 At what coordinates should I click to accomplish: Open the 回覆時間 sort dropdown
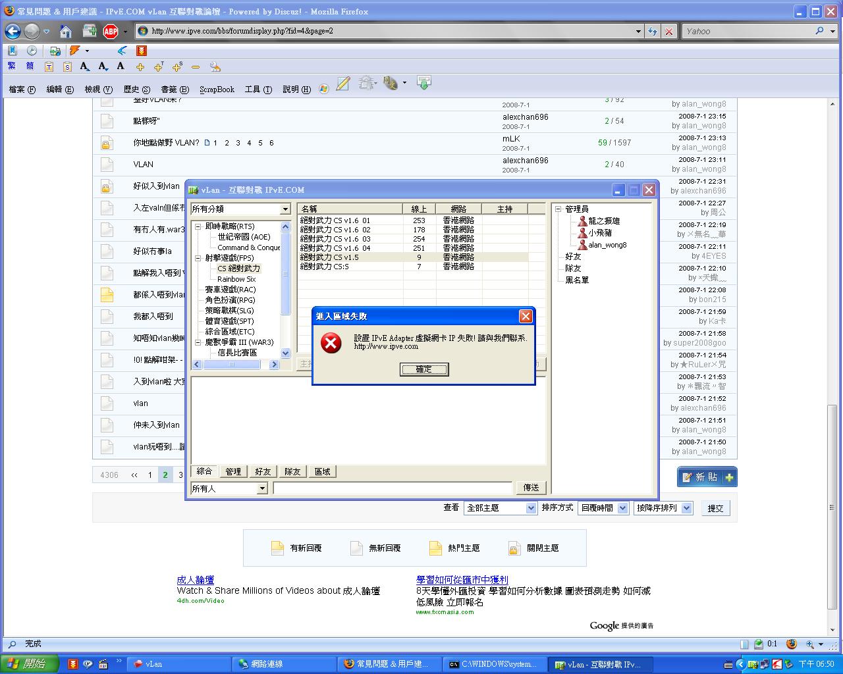tap(622, 508)
